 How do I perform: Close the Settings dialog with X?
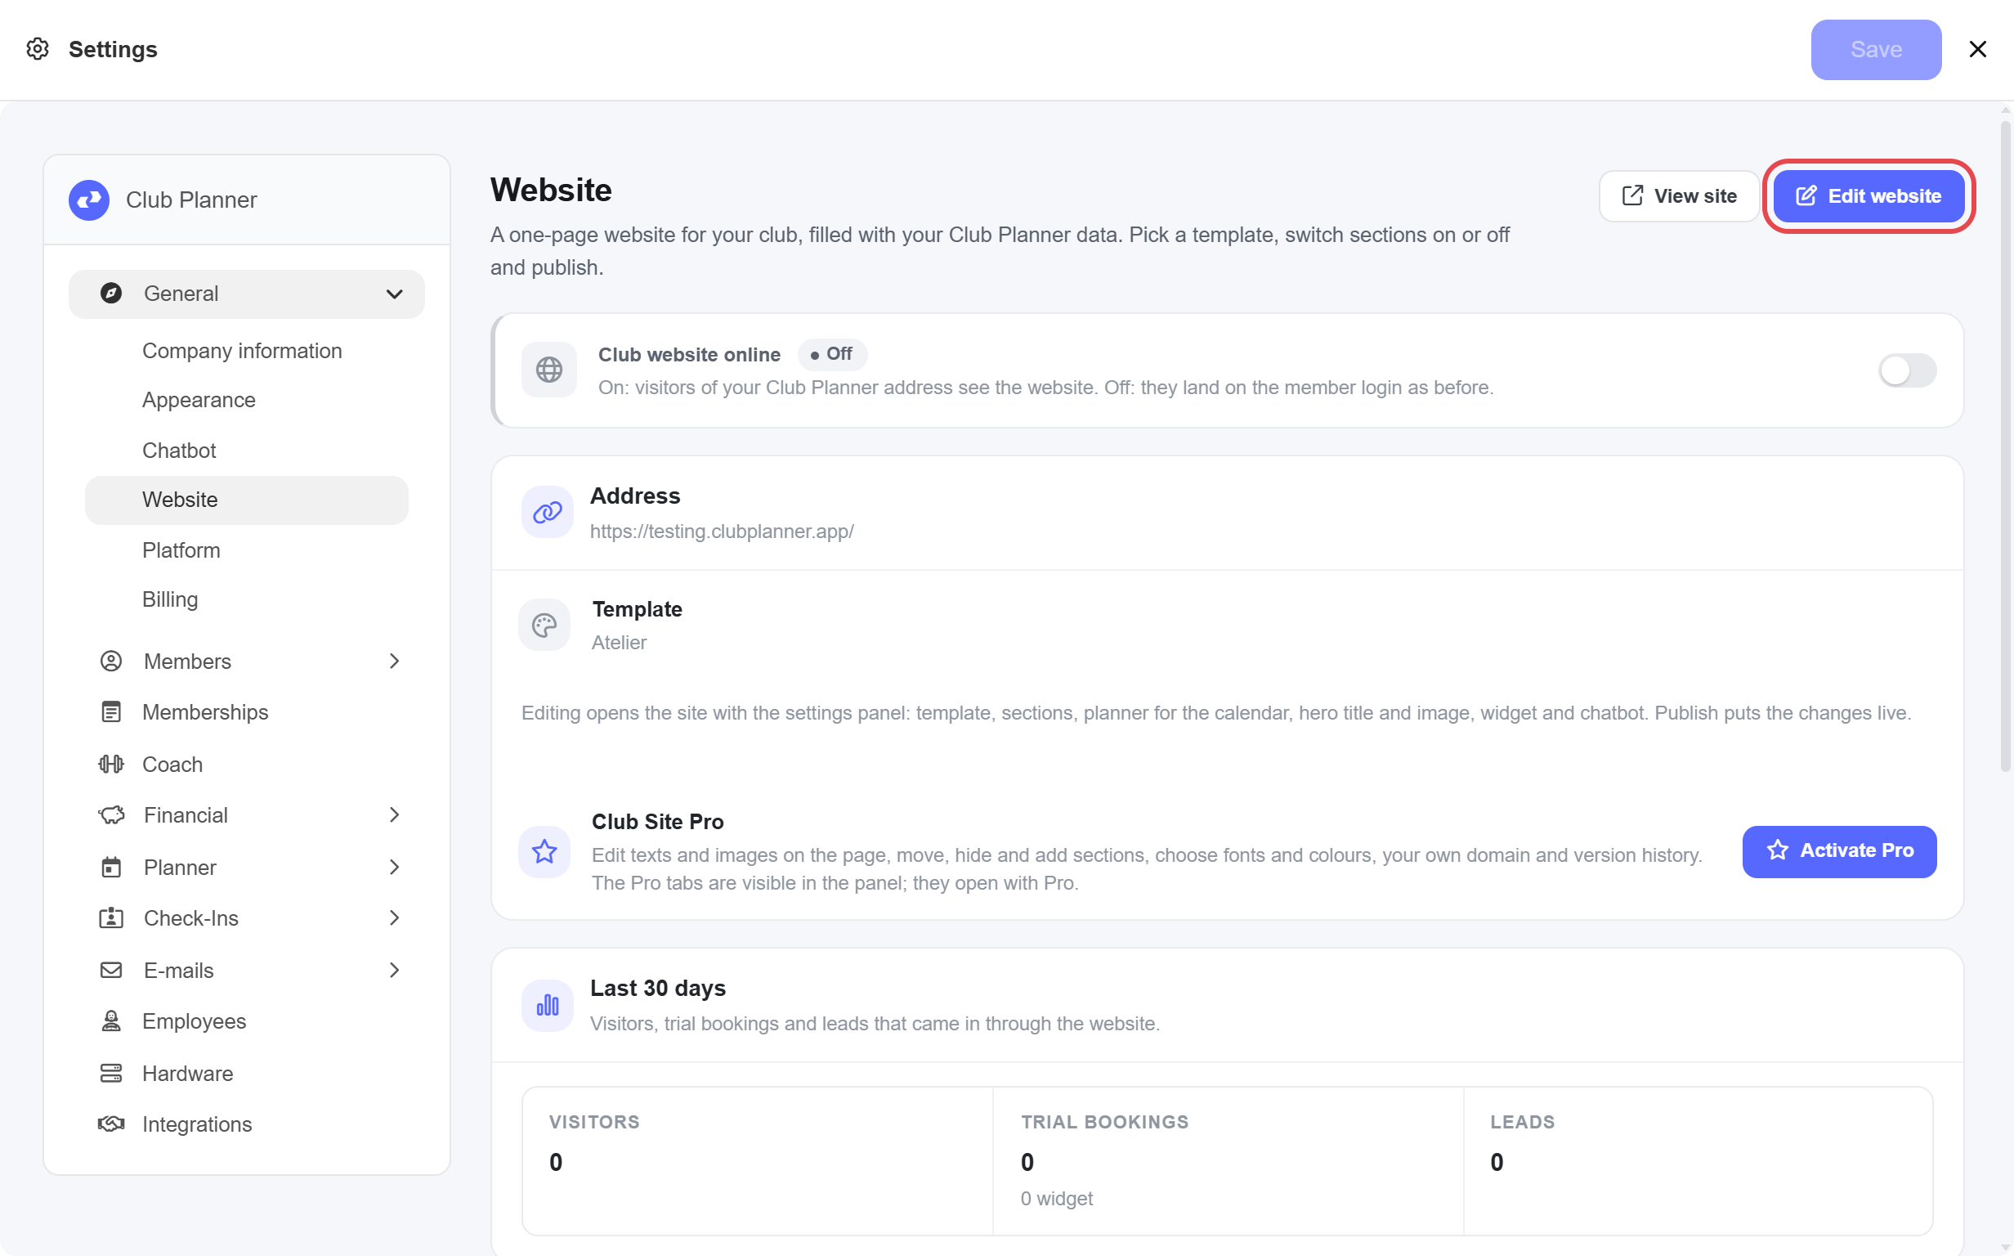pos(1977,49)
